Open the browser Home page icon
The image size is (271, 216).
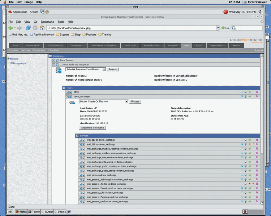click(42, 28)
